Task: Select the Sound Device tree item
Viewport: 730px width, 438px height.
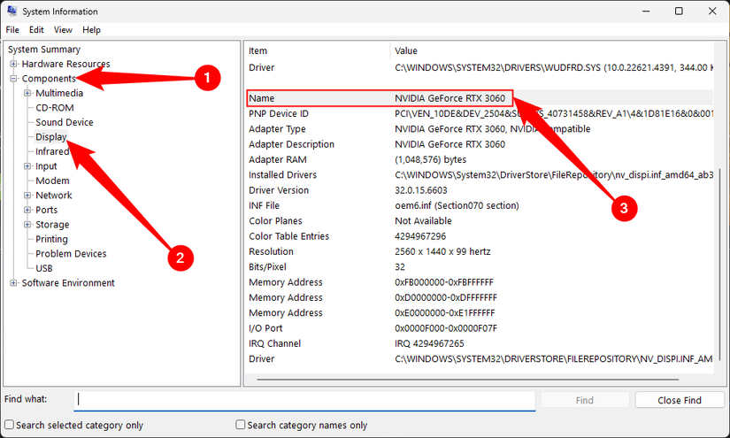Action: pos(64,122)
